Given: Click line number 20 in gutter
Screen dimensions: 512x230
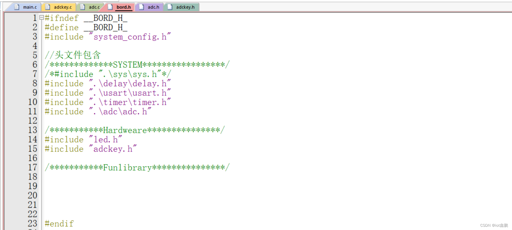Looking at the screenshot, I should 32,196.
